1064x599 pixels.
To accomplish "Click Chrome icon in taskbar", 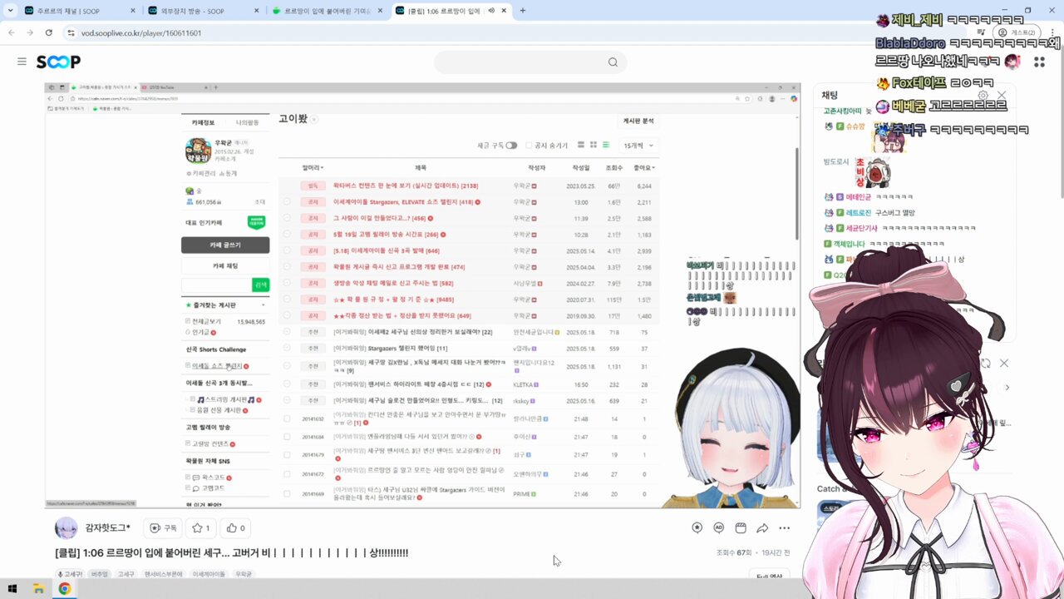I will pyautogui.click(x=64, y=589).
